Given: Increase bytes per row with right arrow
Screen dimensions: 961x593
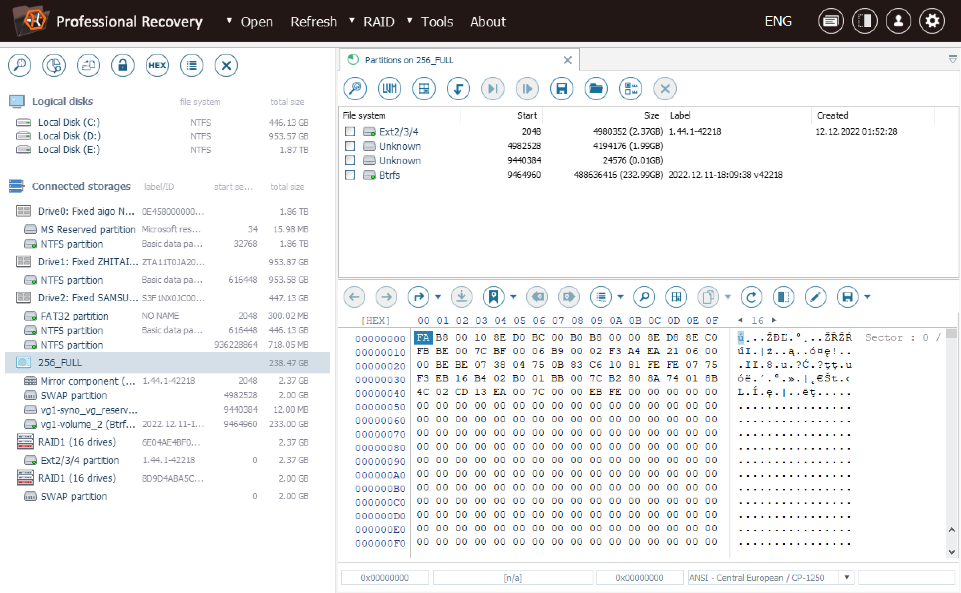Looking at the screenshot, I should (x=774, y=320).
